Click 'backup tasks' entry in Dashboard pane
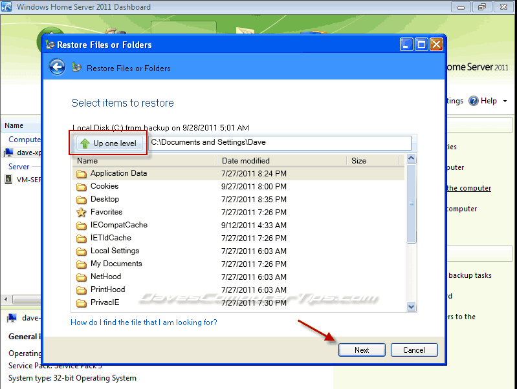 tap(470, 275)
